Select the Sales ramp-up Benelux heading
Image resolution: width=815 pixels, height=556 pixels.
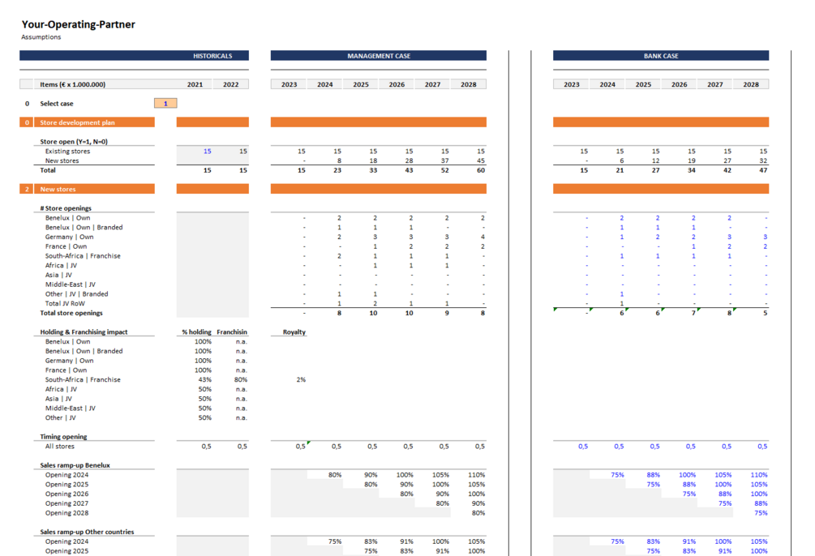(75, 465)
